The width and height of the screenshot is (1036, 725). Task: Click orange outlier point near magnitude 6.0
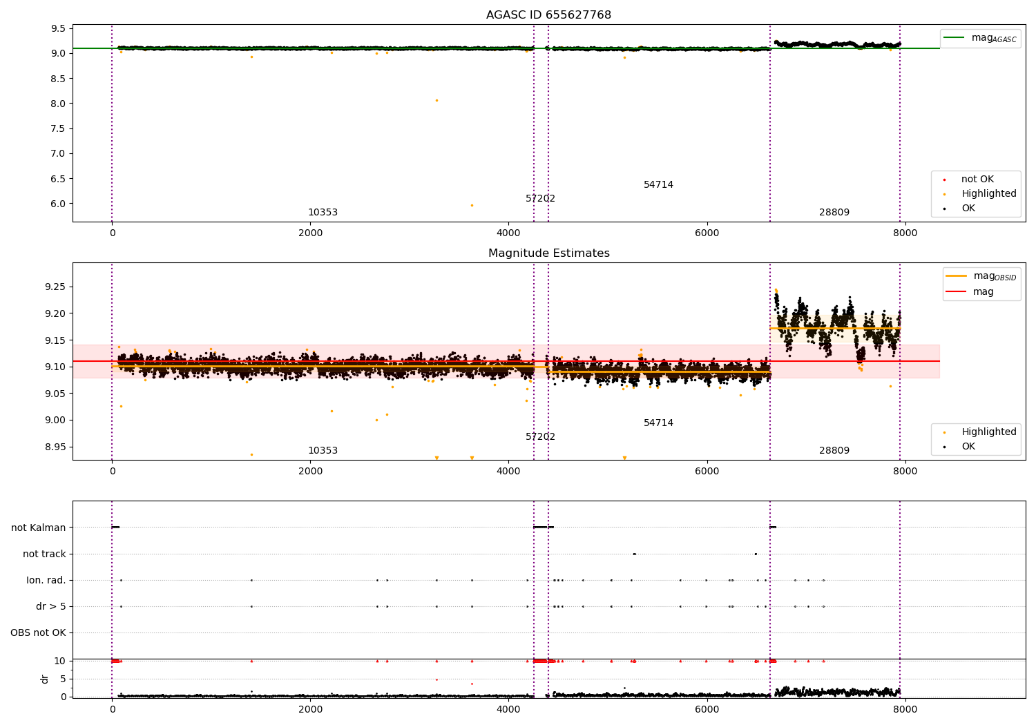click(x=472, y=205)
